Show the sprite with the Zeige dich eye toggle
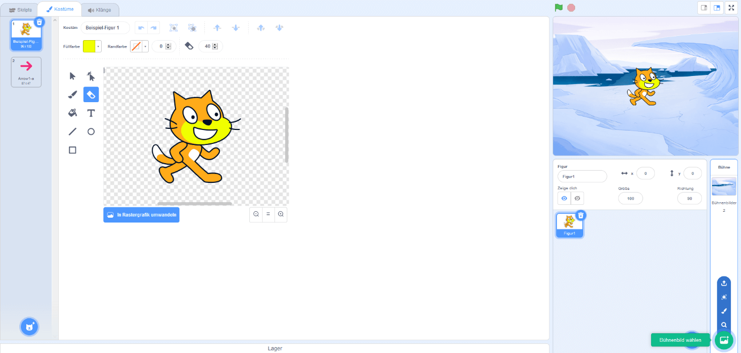This screenshot has height=353, width=741. [564, 198]
